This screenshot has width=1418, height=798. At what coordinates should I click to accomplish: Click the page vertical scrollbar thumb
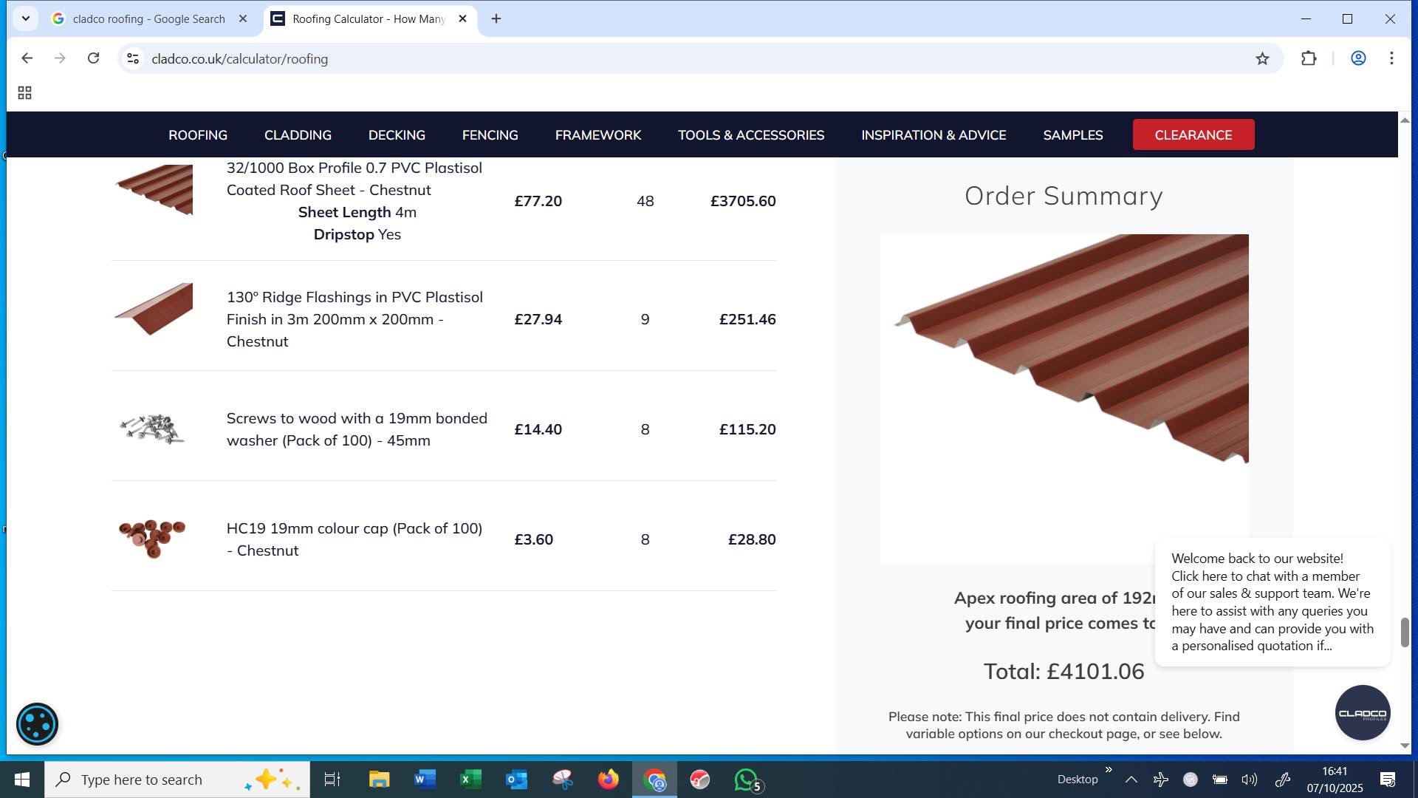pyautogui.click(x=1405, y=632)
